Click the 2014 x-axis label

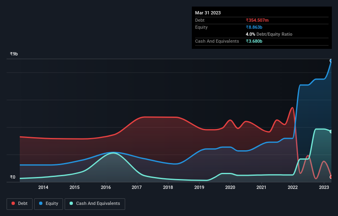pyautogui.click(x=43, y=187)
